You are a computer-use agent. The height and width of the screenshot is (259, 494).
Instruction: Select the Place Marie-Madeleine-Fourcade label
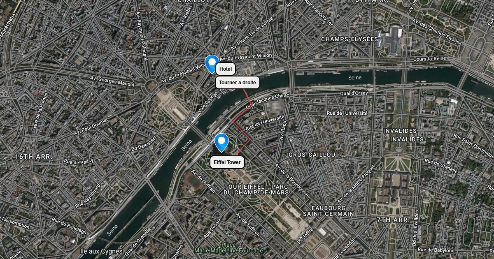click(228, 247)
